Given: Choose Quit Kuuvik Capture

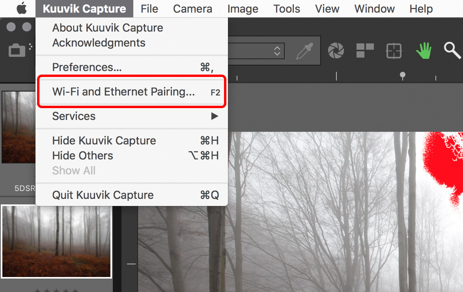Looking at the screenshot, I should pyautogui.click(x=132, y=195).
